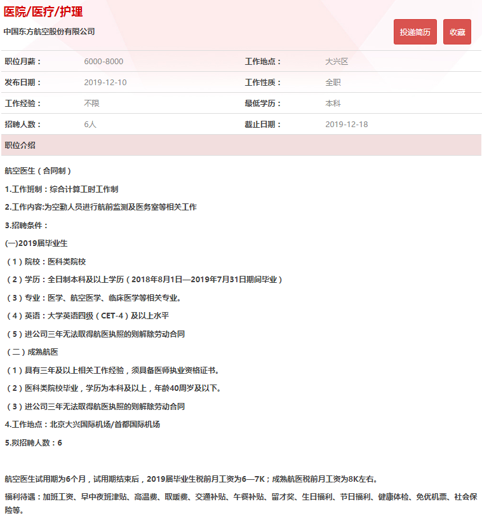482x518 pixels.
Task: Click the 收藏 button
Action: pos(457,32)
